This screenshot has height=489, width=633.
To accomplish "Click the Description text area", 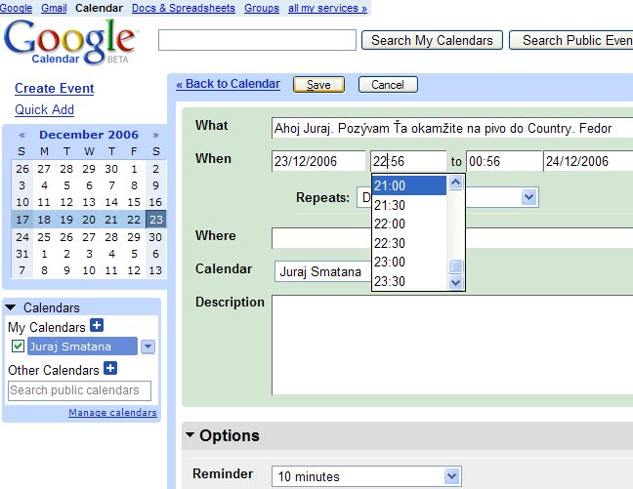I will (452, 345).
